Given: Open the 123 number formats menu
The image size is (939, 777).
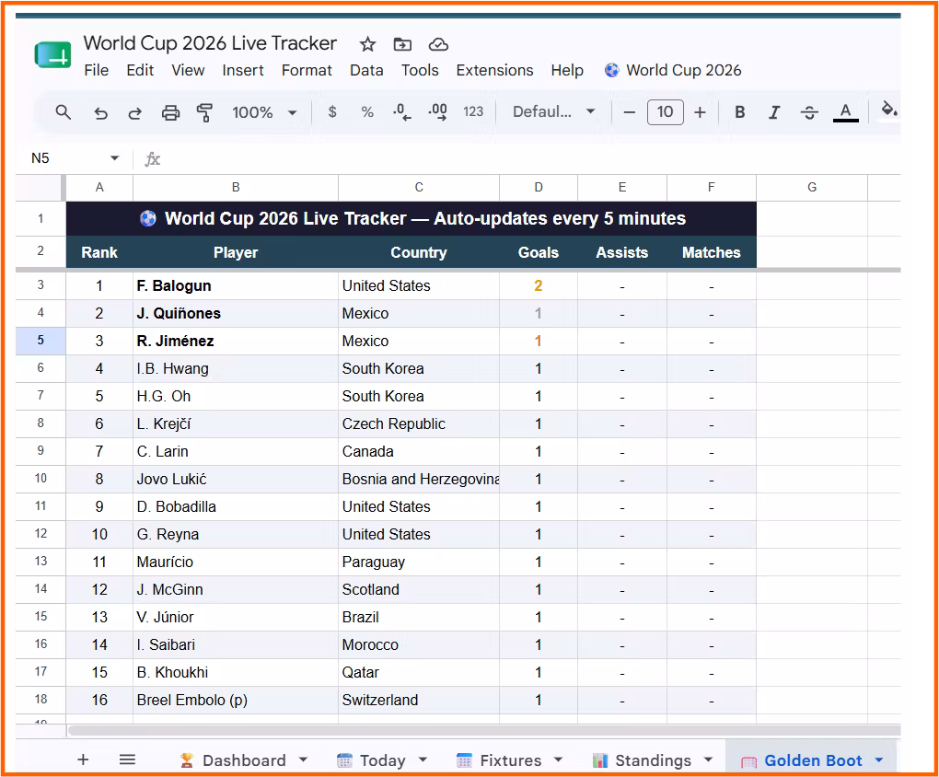Looking at the screenshot, I should pyautogui.click(x=473, y=112).
